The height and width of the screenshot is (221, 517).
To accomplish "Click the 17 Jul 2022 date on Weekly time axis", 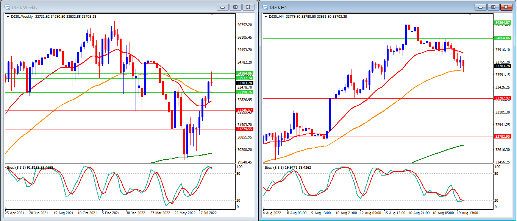I will [208, 213].
